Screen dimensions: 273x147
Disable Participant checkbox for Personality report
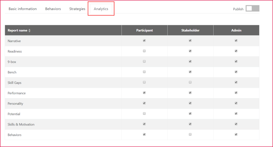(x=144, y=103)
